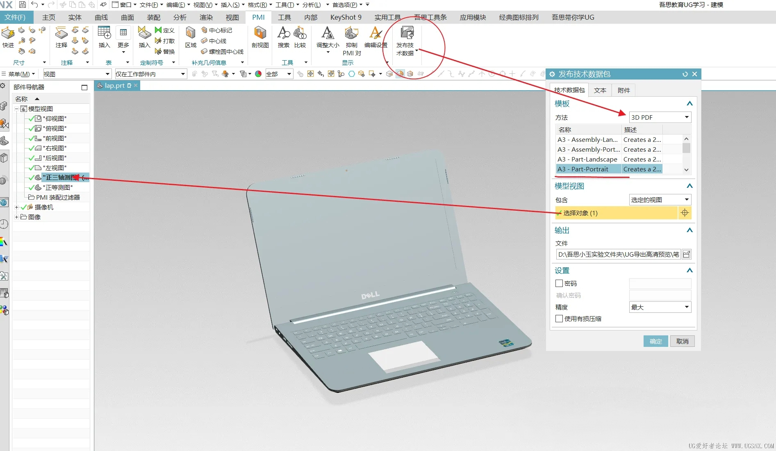Open the 全部 filter dropdown
Viewport: 776px width, 451px height.
tap(279, 74)
